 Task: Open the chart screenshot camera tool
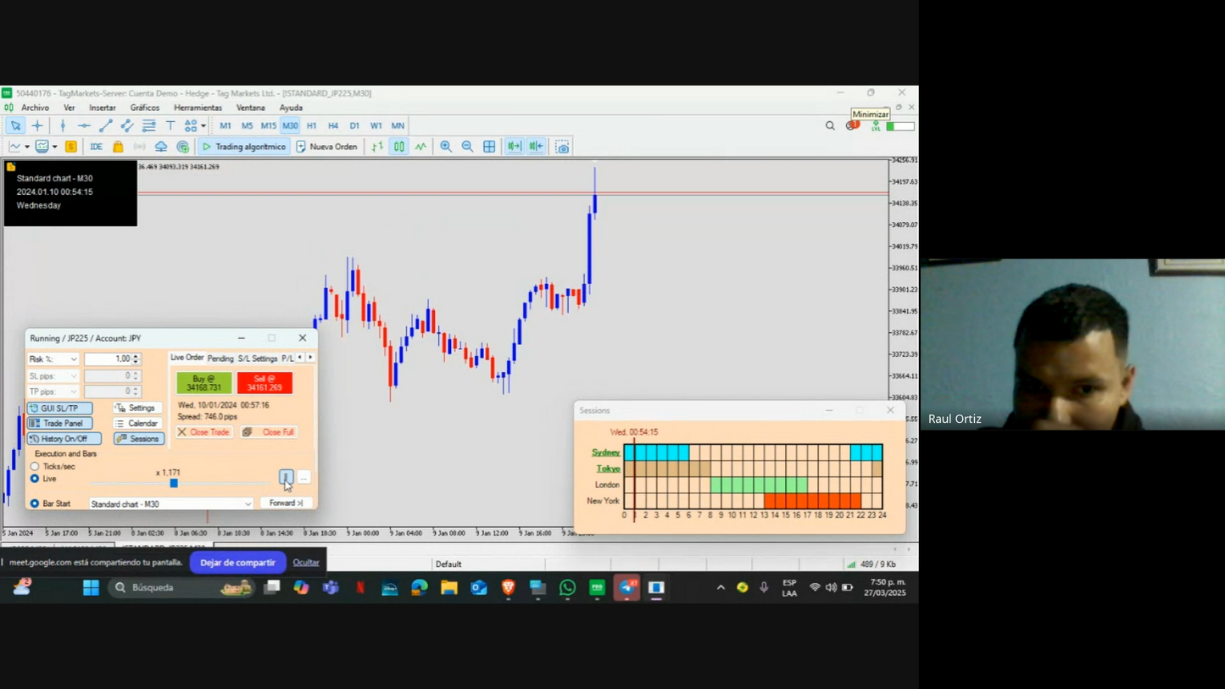tap(561, 146)
